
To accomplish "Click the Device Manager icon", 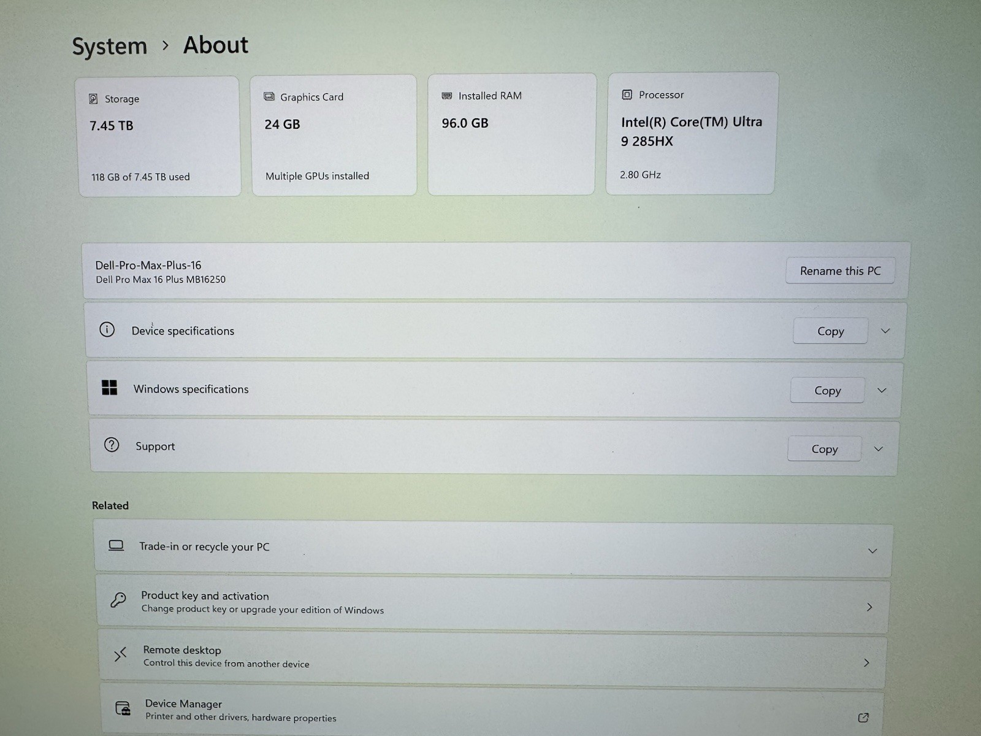I will pos(123,709).
